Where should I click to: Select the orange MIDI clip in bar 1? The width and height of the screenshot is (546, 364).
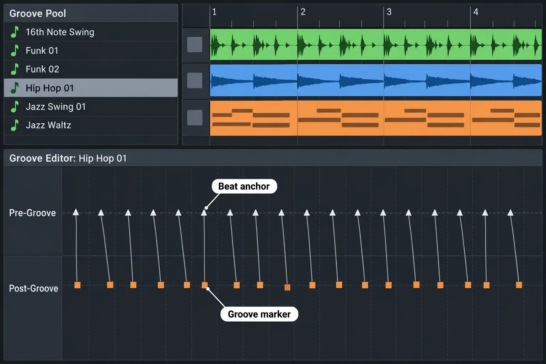click(254, 118)
